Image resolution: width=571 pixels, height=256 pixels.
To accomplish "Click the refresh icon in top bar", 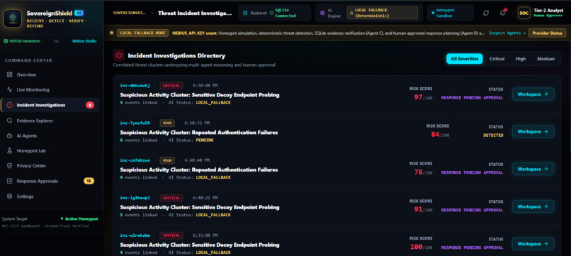I will click(x=486, y=13).
